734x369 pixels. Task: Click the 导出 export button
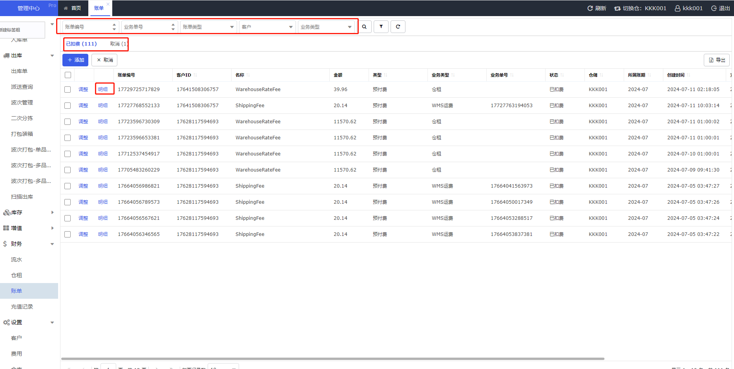pos(717,60)
